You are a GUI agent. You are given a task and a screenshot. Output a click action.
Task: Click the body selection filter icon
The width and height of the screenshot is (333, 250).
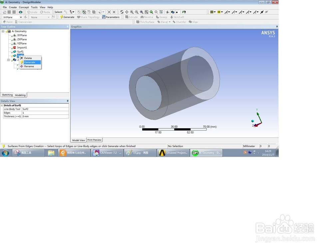(94, 12)
